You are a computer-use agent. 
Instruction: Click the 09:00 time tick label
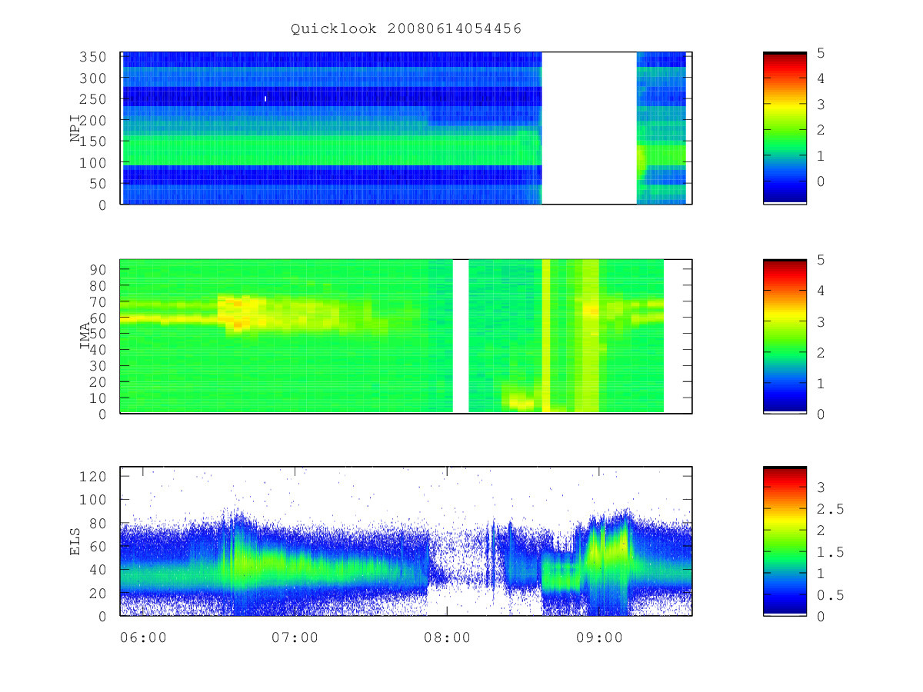599,637
